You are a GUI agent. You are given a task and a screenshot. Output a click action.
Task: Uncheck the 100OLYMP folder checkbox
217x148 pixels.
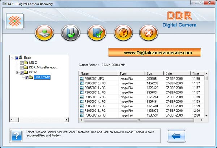(x=27, y=77)
